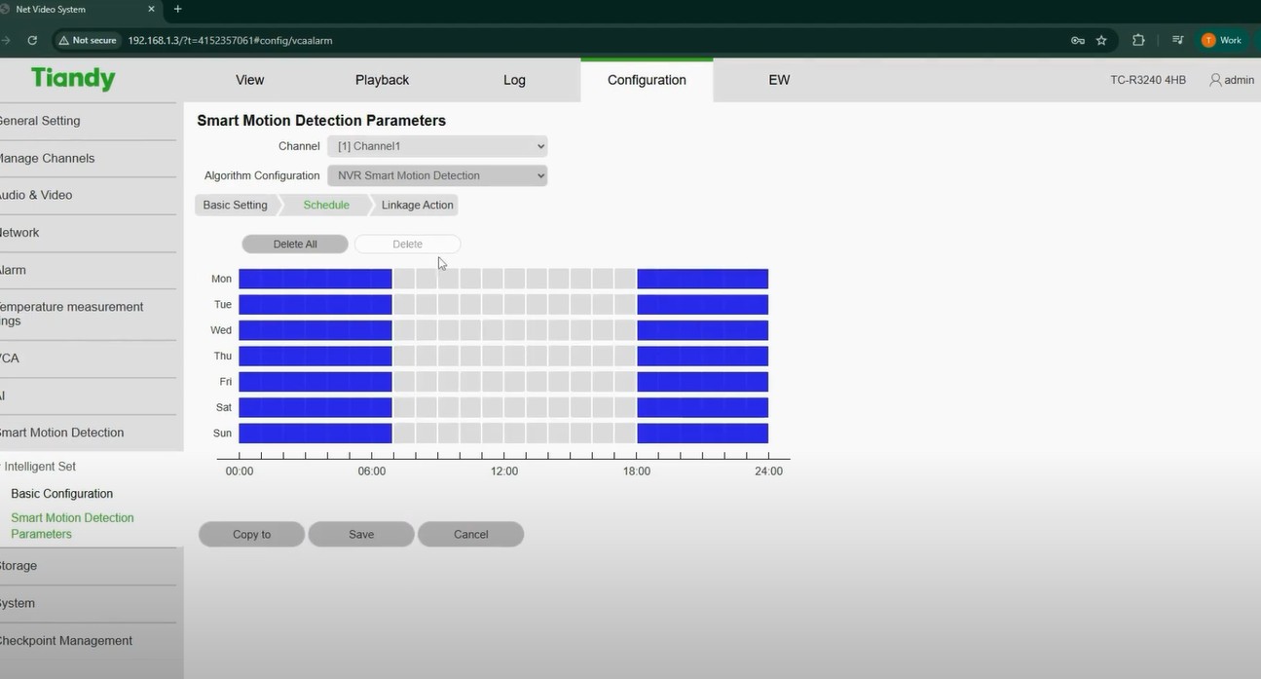Image resolution: width=1261 pixels, height=679 pixels.
Task: Click Sunday's blue evening schedule block
Action: point(702,434)
